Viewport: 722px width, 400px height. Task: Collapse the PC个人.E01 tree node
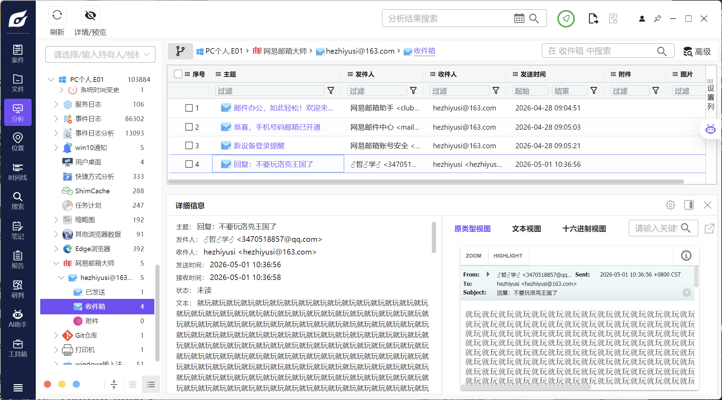[x=51, y=79]
